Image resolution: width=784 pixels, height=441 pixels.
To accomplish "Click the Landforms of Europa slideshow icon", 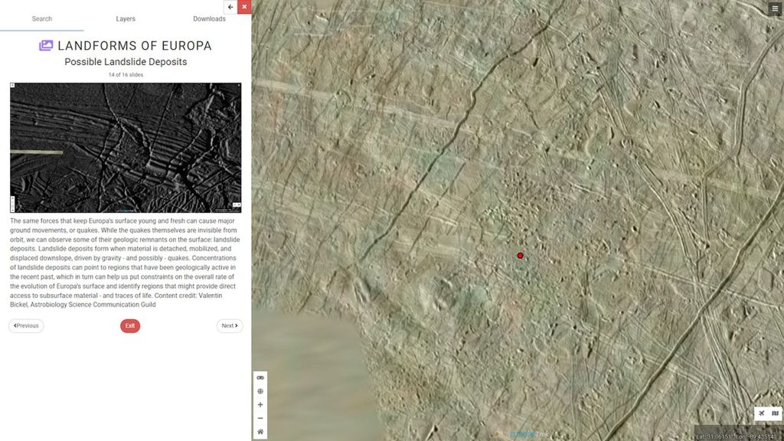I will point(46,46).
